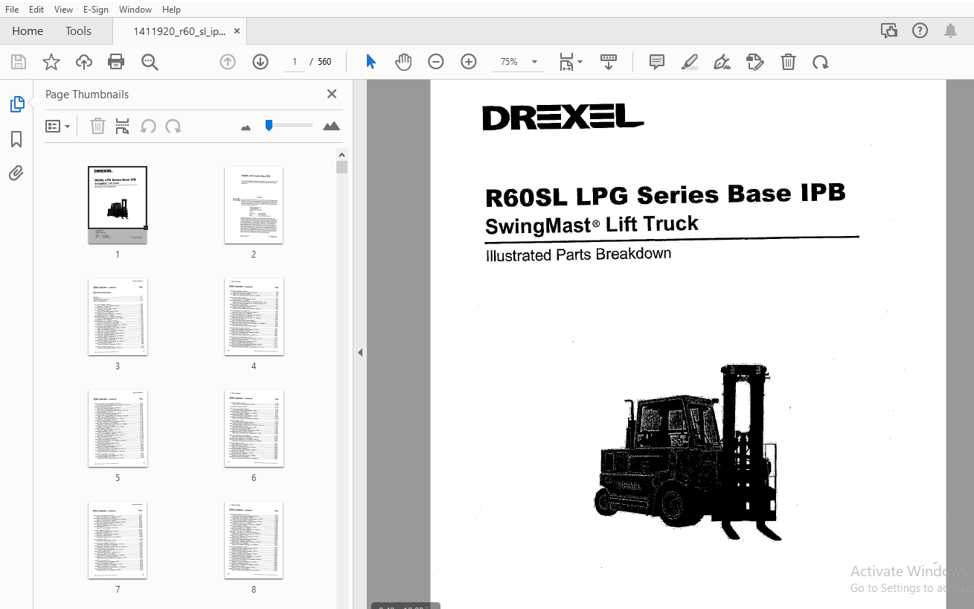Open the Page Thumbnails sidebar icon
The height and width of the screenshot is (609, 974).
(x=16, y=104)
